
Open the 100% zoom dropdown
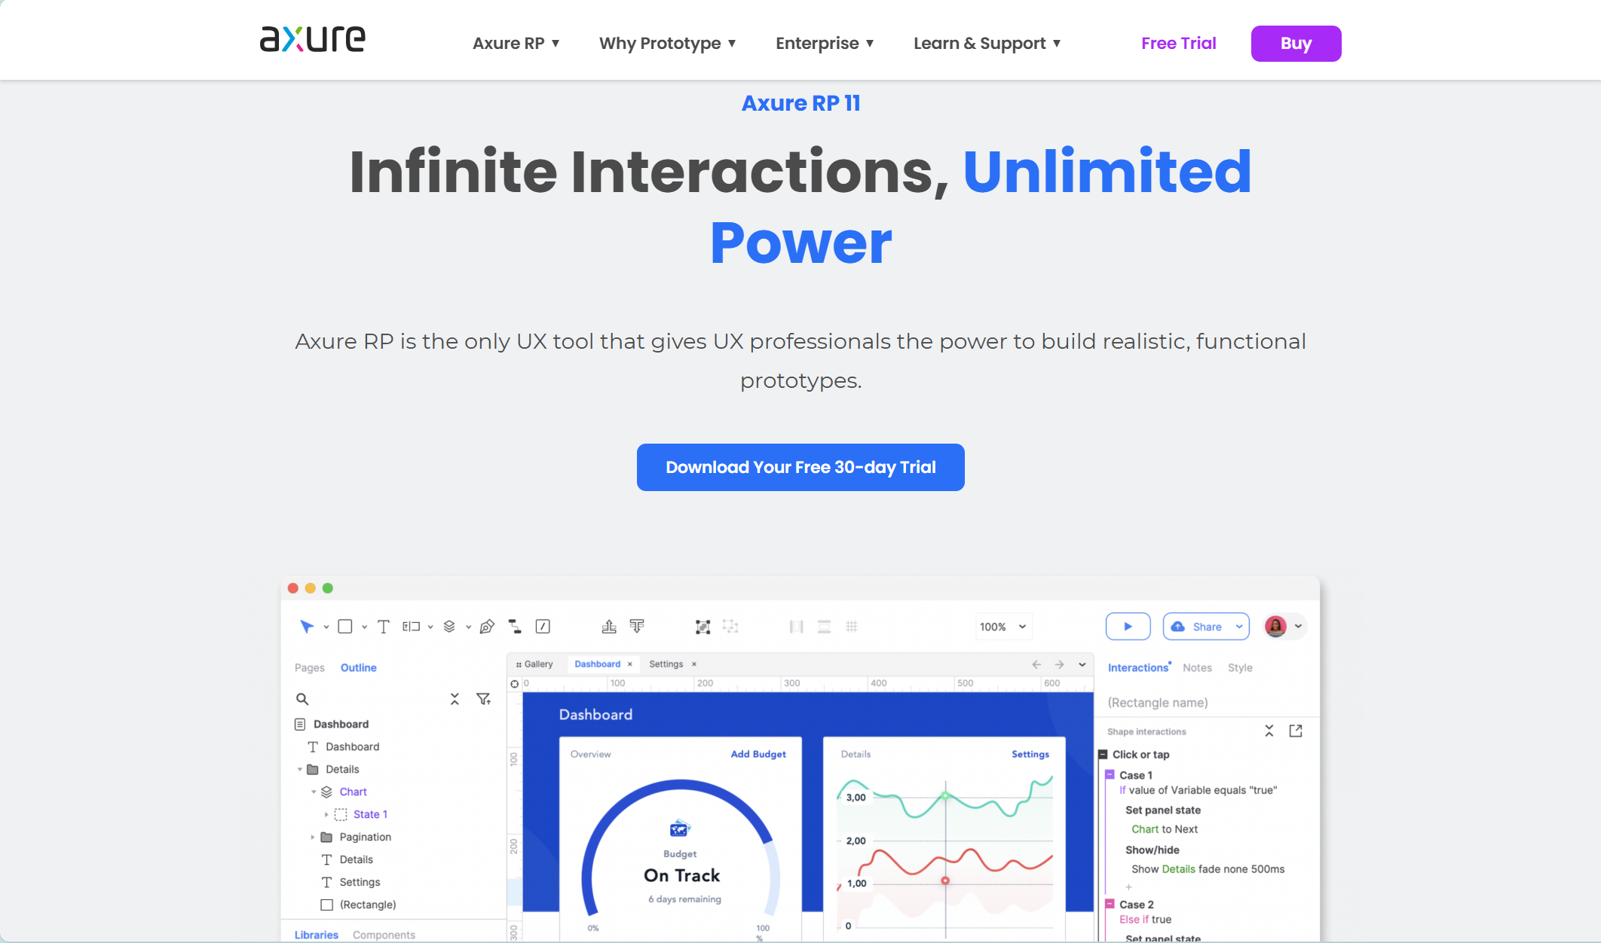pos(1003,627)
